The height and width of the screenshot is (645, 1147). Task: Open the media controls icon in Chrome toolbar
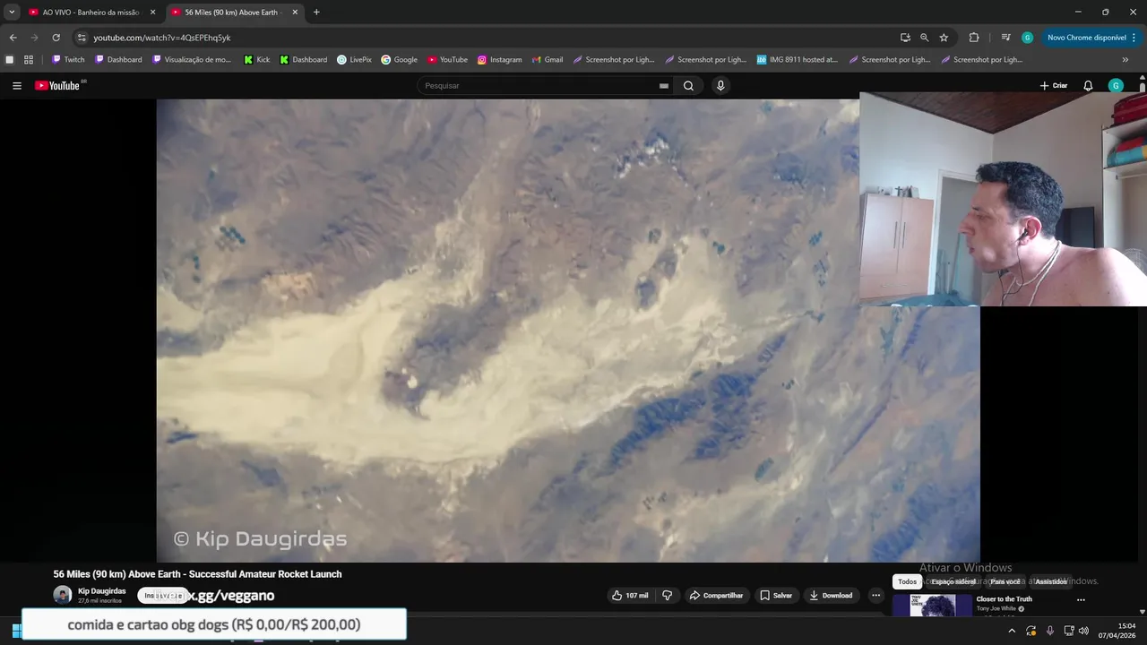(1005, 38)
